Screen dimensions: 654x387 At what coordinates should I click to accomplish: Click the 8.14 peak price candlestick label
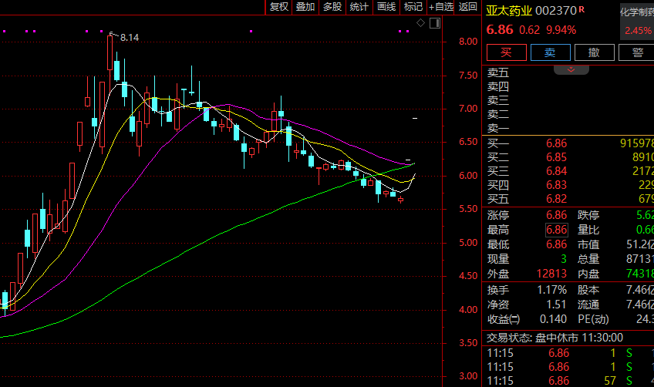coord(129,36)
